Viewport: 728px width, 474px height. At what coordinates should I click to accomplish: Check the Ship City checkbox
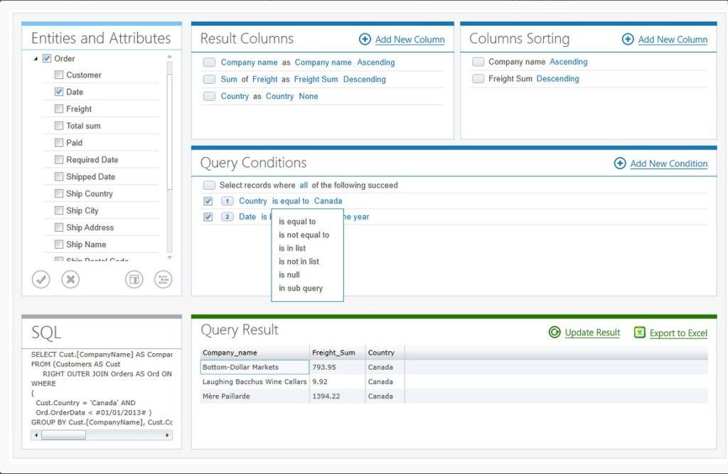[x=59, y=210]
